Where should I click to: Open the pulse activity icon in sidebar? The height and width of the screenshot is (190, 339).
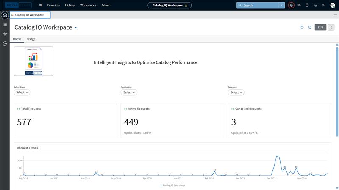(x=5, y=34)
